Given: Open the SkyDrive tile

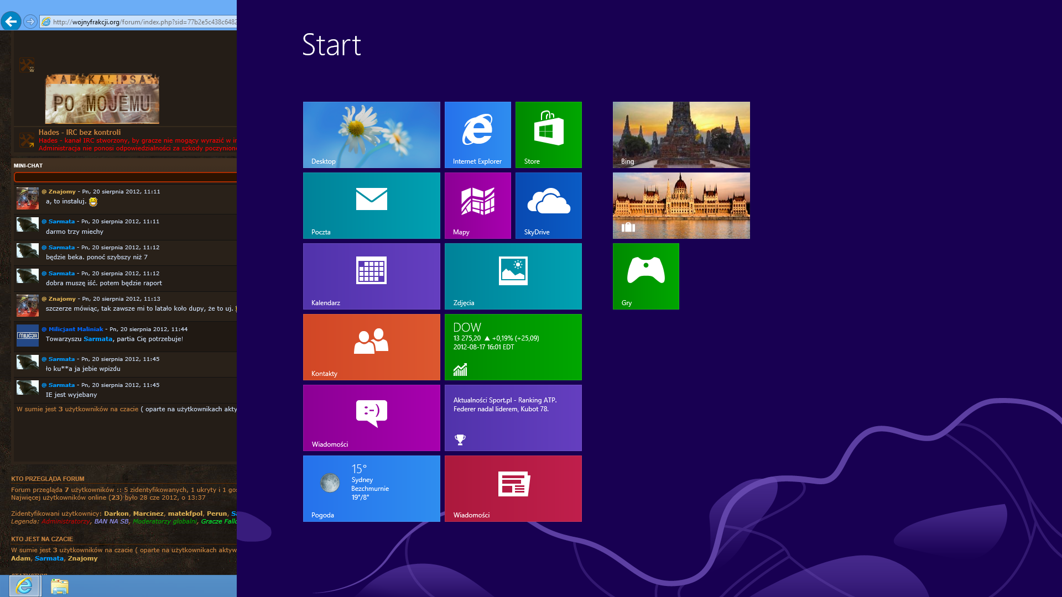Looking at the screenshot, I should (548, 205).
